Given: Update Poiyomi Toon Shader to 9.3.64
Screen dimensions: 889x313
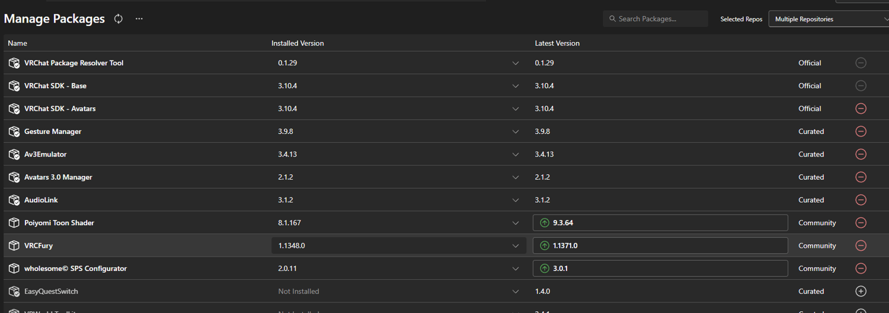Looking at the screenshot, I should 660,223.
